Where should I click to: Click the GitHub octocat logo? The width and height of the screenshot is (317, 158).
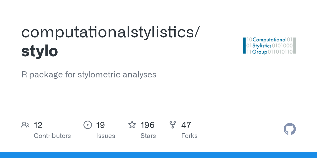click(290, 129)
